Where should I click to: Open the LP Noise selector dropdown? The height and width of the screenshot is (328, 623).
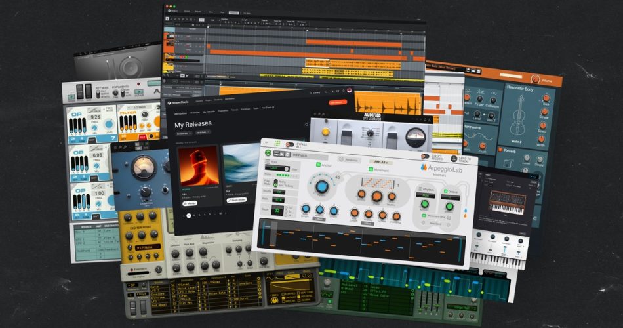[149, 247]
